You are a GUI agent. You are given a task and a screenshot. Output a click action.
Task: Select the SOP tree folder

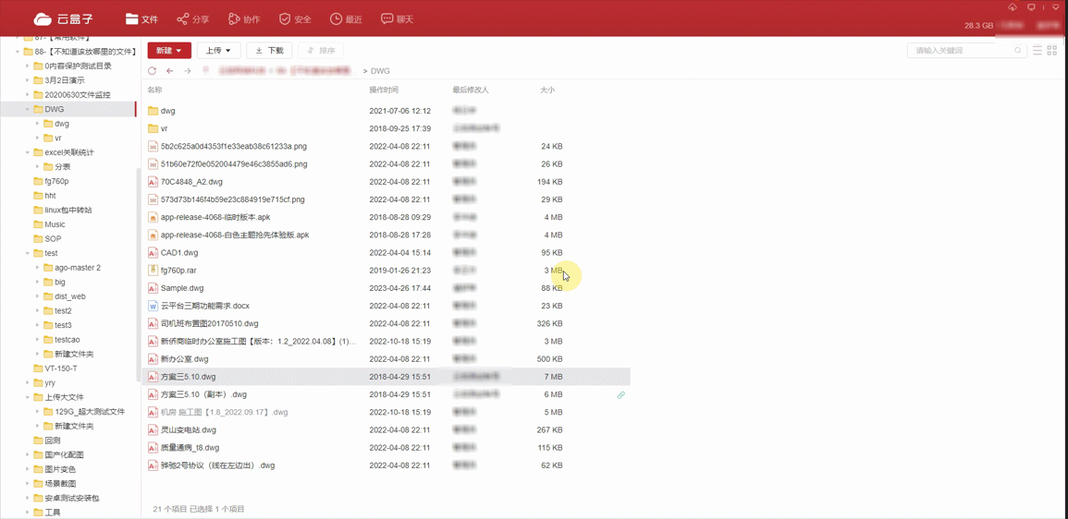(53, 239)
